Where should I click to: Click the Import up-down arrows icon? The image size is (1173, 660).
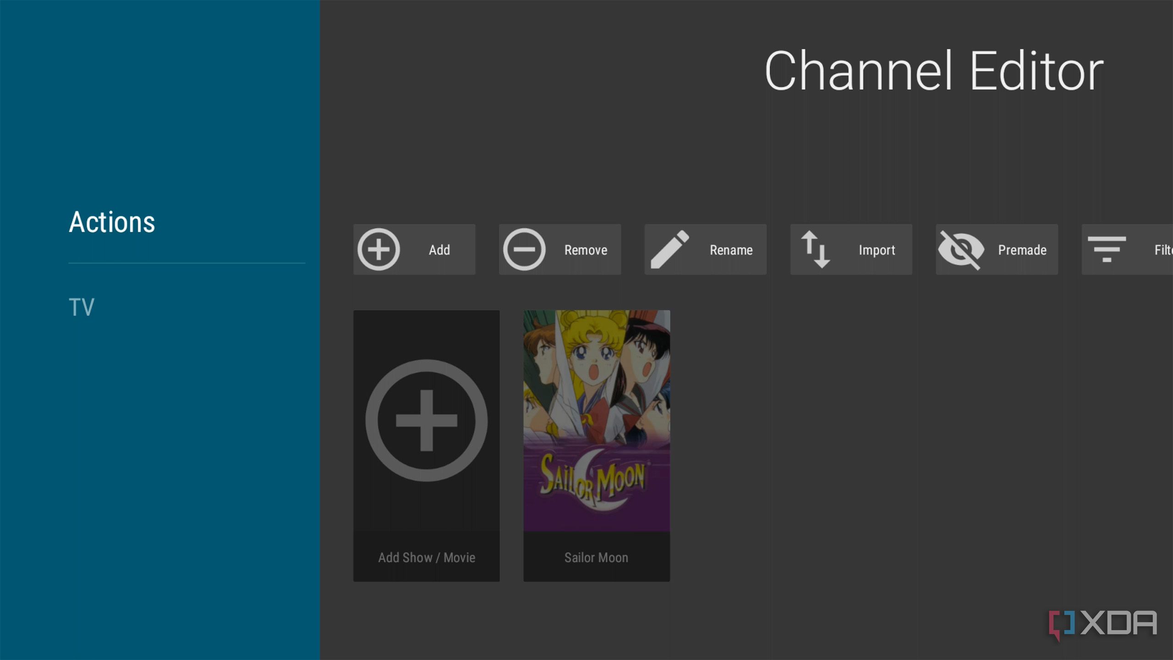pos(816,250)
